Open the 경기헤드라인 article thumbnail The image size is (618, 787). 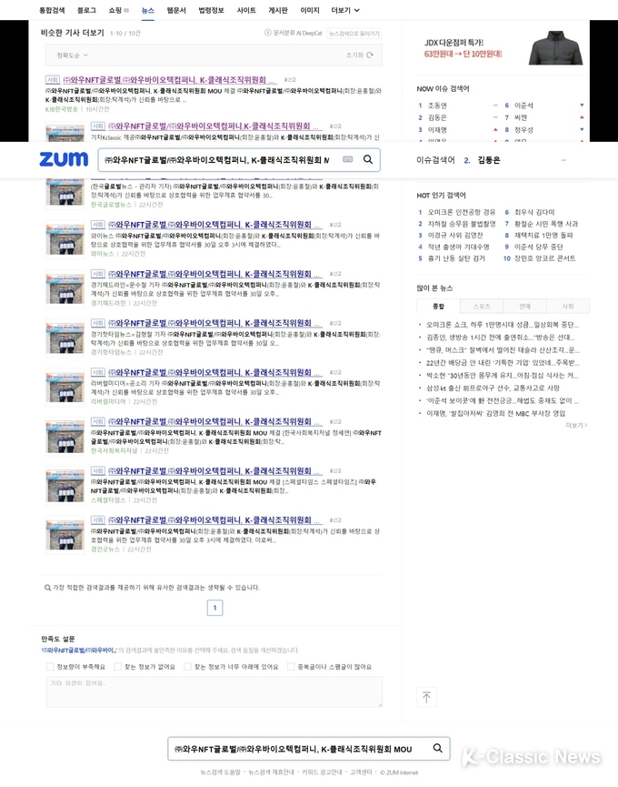click(65, 288)
